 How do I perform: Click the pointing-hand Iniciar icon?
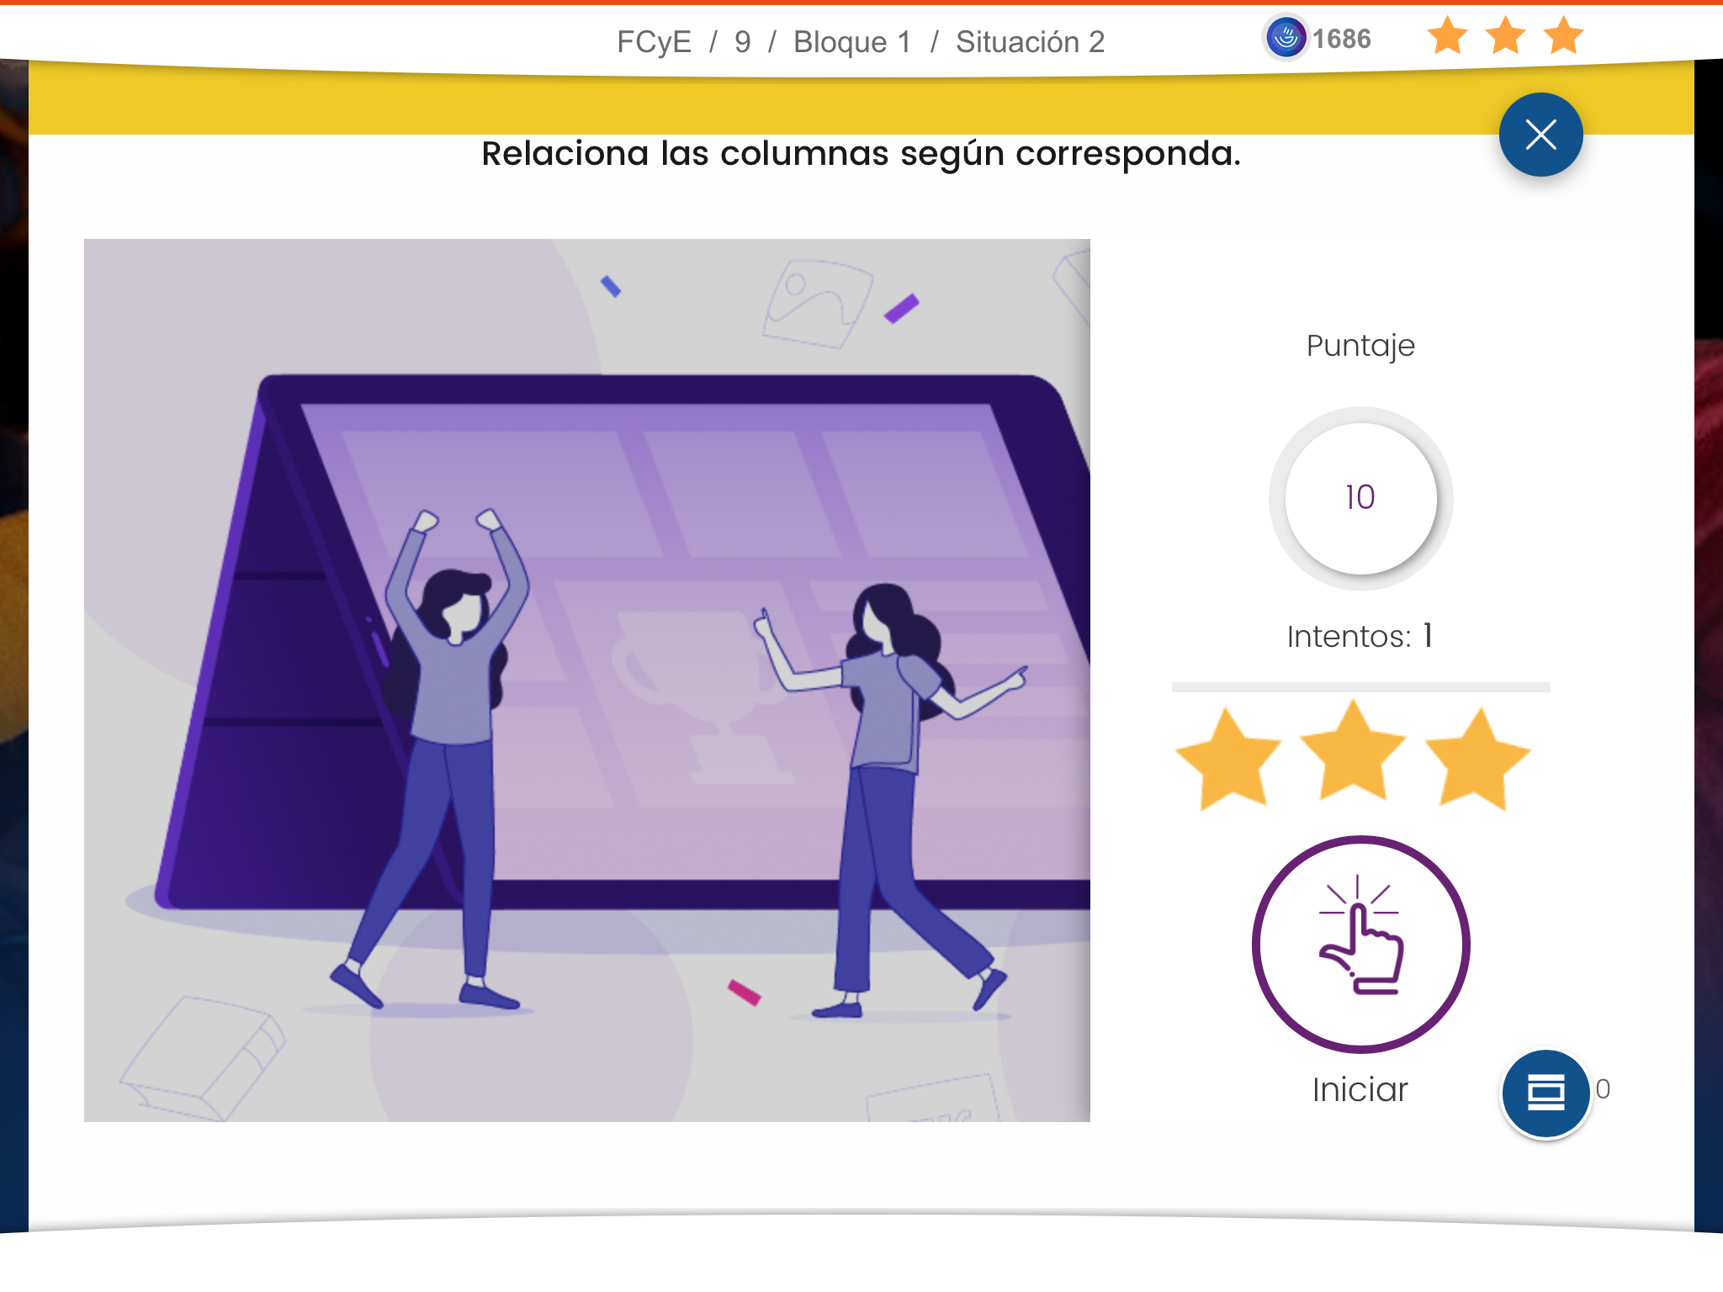1360,943
